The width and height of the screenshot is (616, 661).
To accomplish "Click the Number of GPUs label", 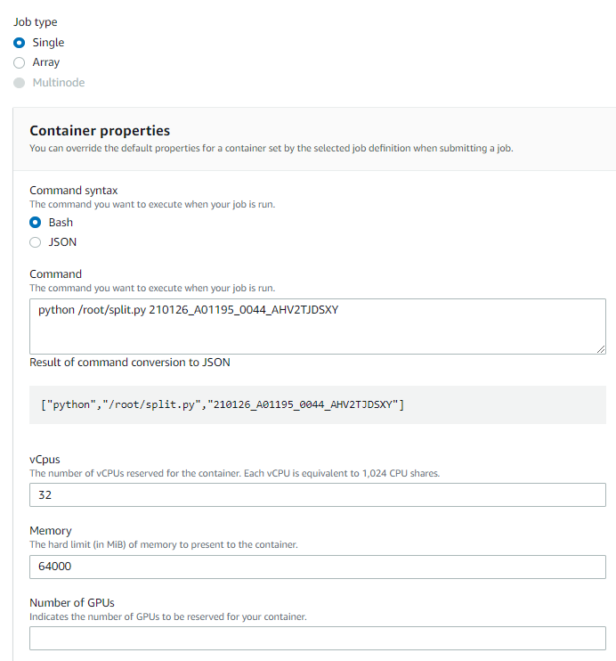I will click(72, 603).
